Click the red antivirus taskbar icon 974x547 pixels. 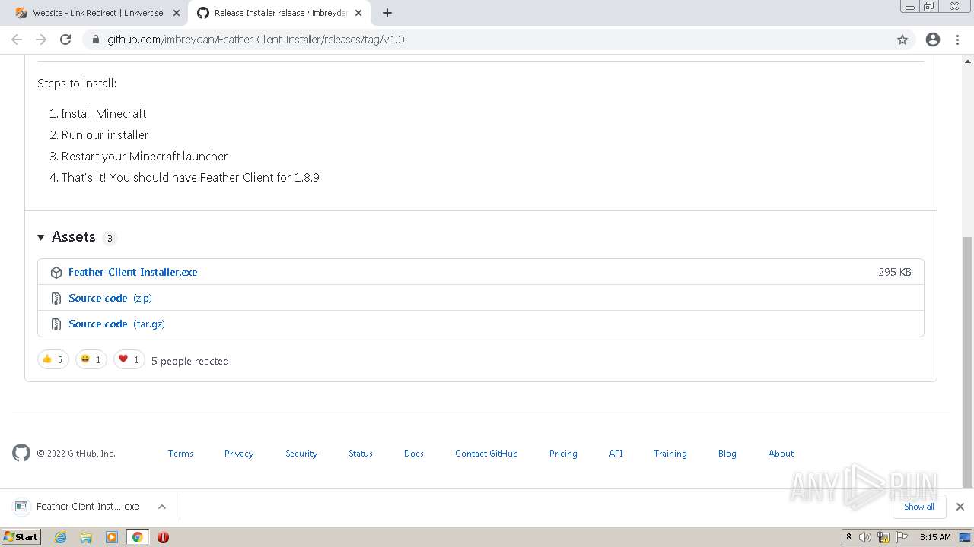pos(163,537)
